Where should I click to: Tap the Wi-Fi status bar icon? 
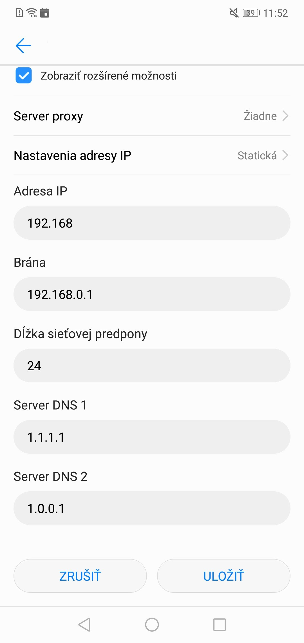(x=32, y=13)
